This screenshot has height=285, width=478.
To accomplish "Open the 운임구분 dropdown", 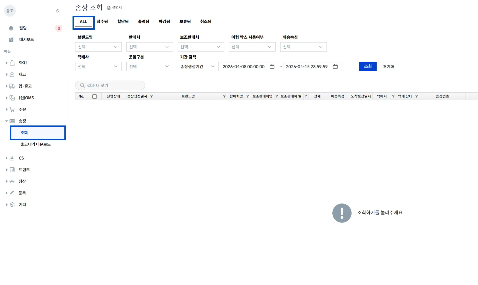I will pyautogui.click(x=150, y=66).
